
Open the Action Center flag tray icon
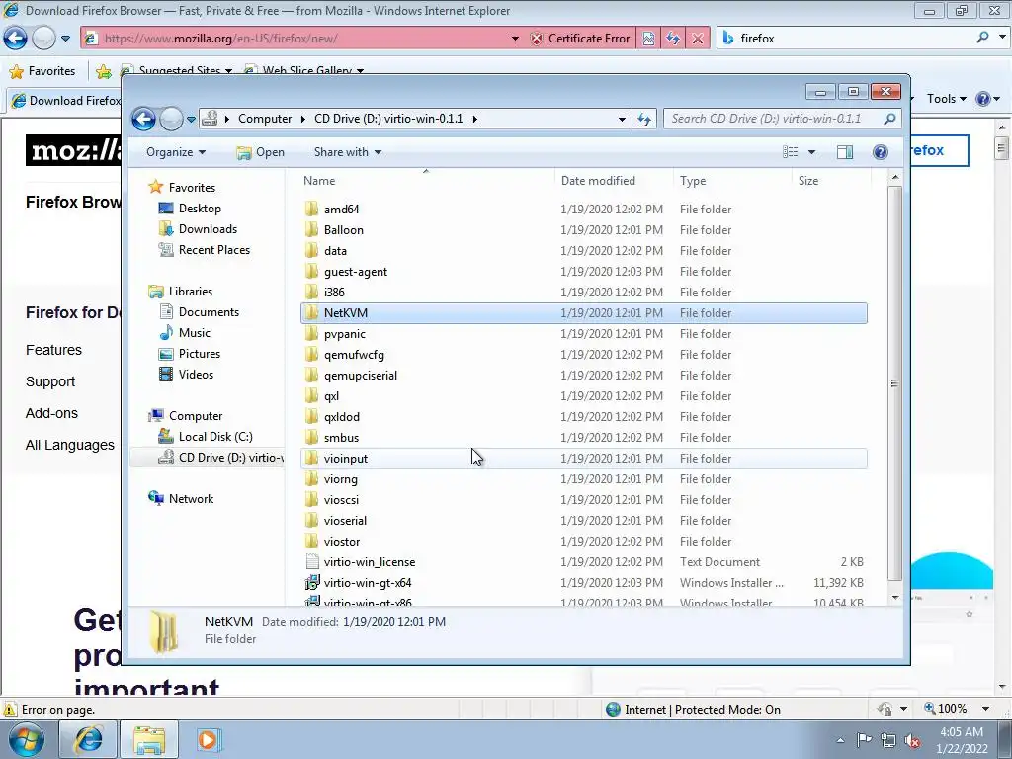pyautogui.click(x=864, y=740)
